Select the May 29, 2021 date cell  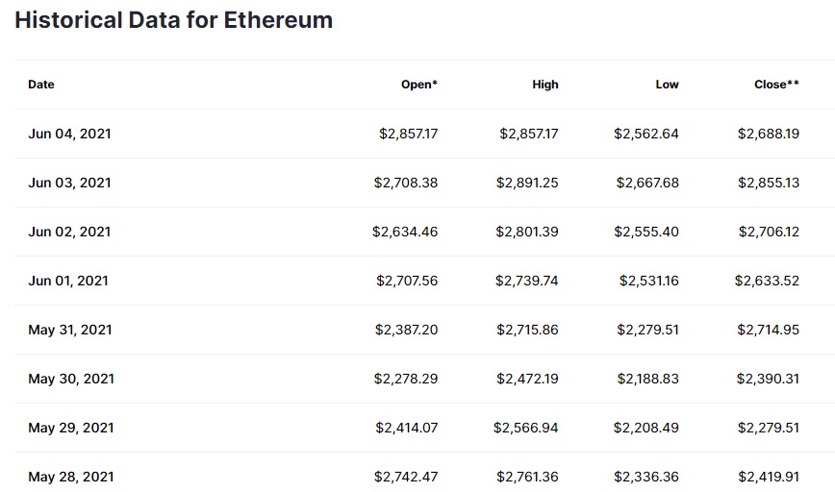71,428
